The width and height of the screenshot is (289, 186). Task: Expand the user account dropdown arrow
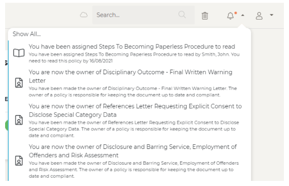[x=271, y=15]
